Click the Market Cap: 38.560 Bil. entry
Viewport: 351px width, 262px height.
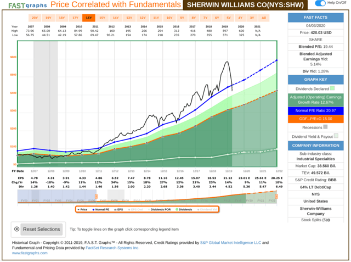[x=316, y=166]
